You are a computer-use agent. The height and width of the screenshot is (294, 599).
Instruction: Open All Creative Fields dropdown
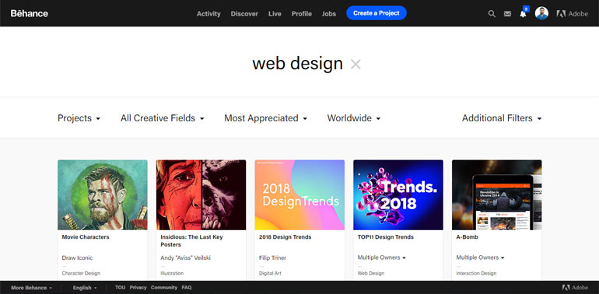click(163, 118)
